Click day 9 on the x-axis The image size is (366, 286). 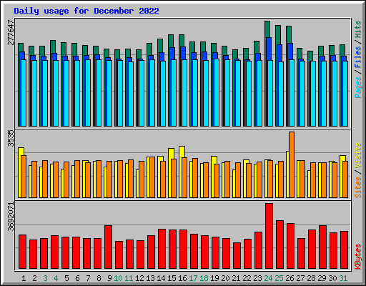point(109,278)
